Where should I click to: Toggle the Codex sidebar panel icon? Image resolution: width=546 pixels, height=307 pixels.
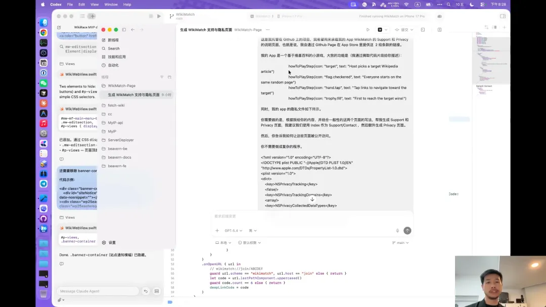pyautogui.click(x=124, y=30)
